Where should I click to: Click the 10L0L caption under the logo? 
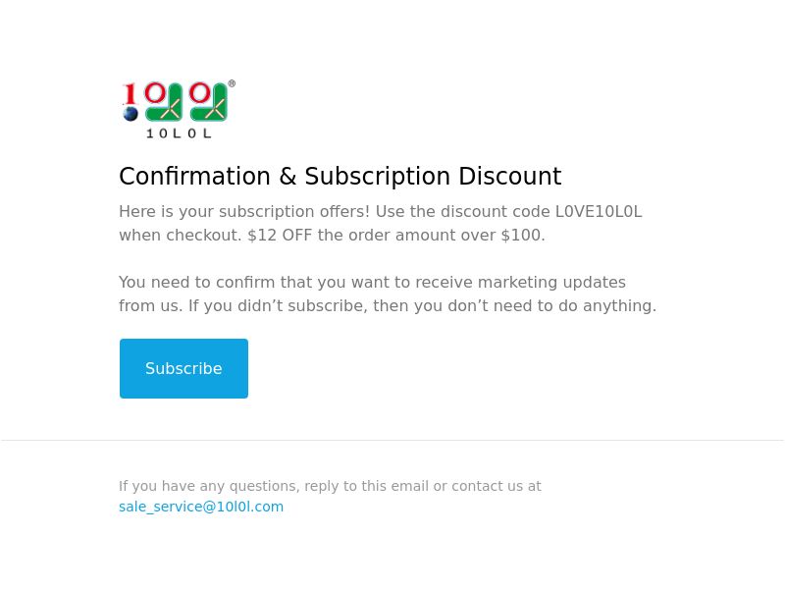click(179, 134)
